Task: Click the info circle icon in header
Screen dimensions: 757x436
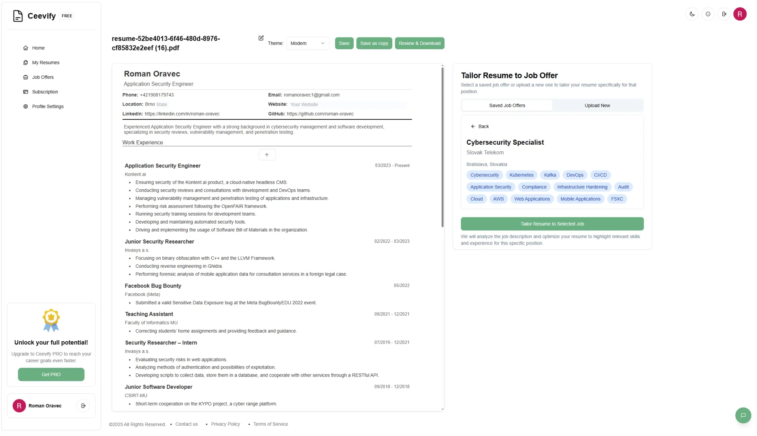Action: coord(708,14)
